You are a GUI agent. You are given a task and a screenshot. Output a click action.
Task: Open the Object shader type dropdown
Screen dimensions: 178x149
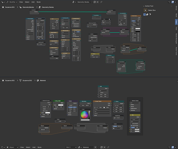12,147
